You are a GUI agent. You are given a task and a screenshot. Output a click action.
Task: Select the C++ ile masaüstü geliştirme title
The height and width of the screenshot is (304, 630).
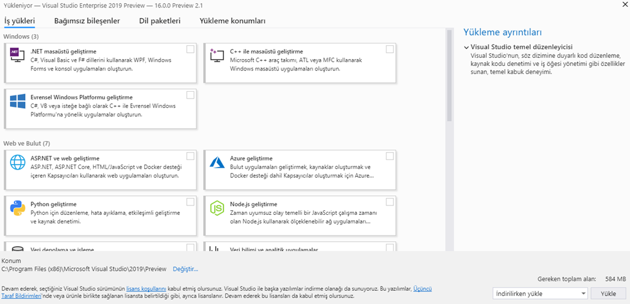pos(266,52)
